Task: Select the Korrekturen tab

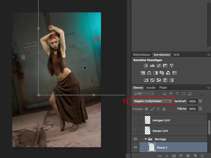Action: [162, 55]
